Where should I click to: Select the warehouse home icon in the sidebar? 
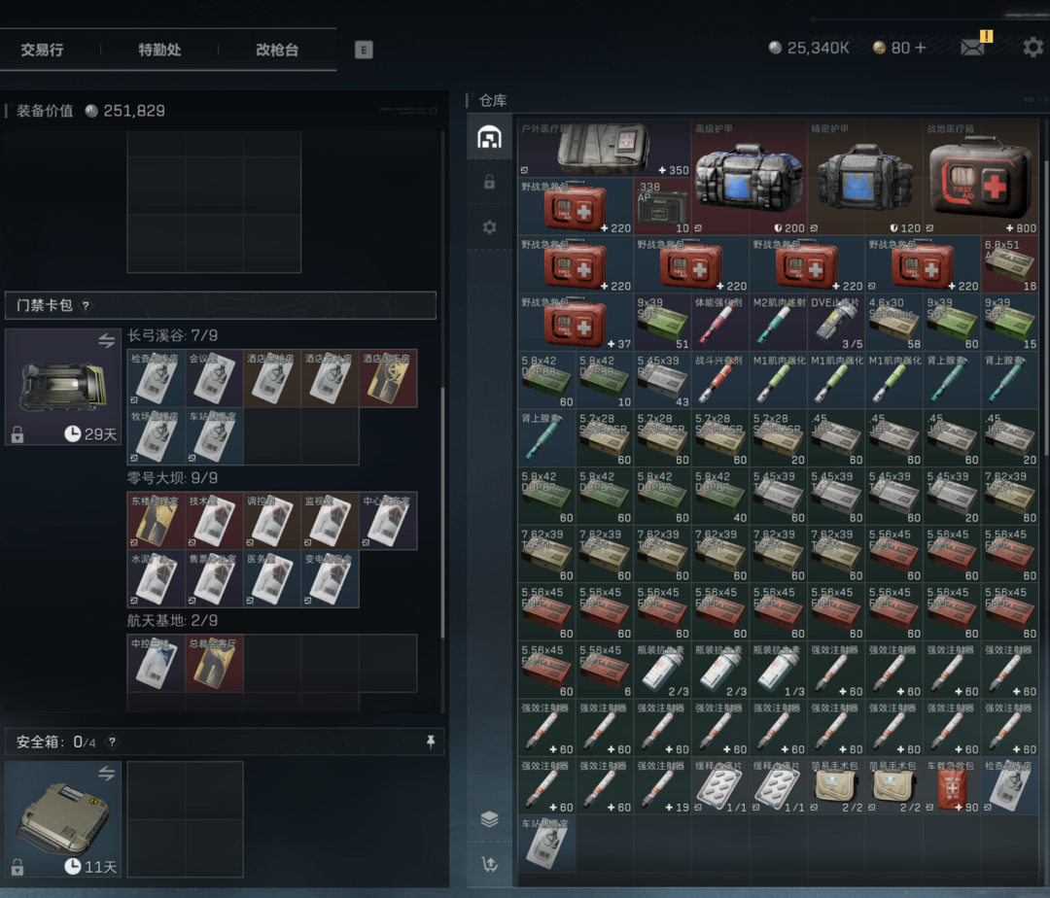click(489, 137)
